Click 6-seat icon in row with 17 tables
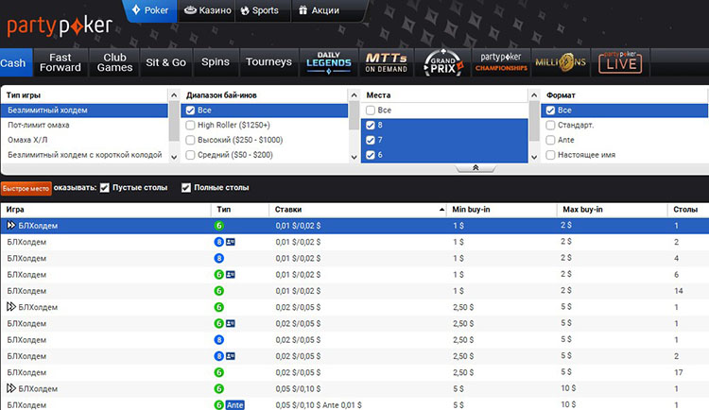The width and height of the screenshot is (709, 410). click(219, 372)
